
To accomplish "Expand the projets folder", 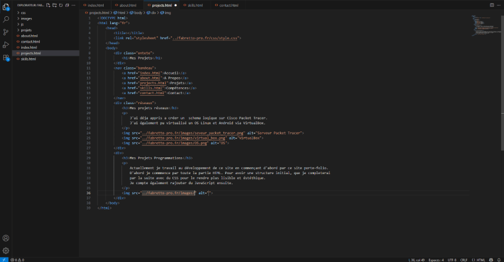I will 26,30.
